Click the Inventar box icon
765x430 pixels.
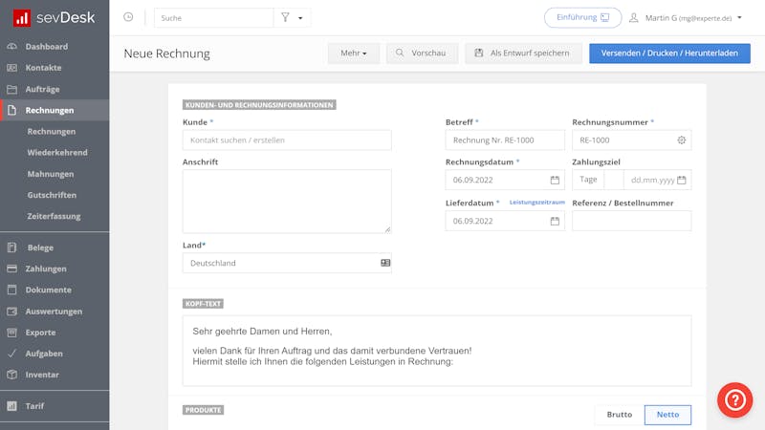[x=12, y=375]
